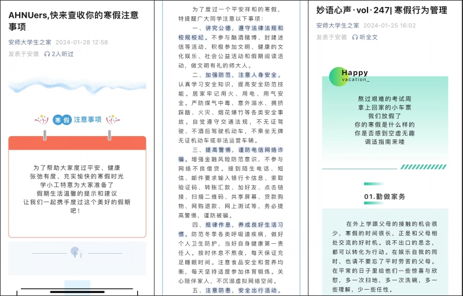Screen dimensions: 463x296
Task: Open 安师大学生之家 account in the right article
Action: coord(337,25)
